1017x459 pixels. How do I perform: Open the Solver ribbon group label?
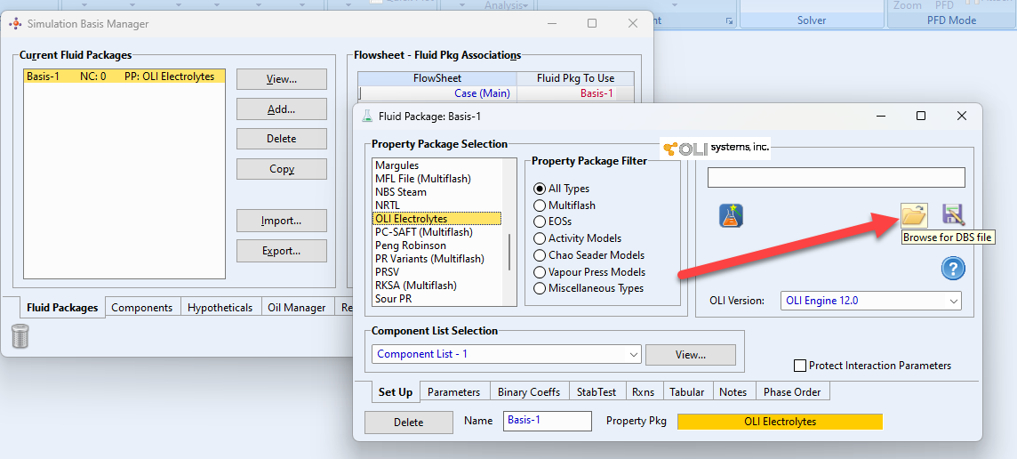[812, 20]
